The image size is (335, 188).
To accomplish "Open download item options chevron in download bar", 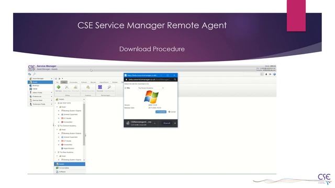I will click(155, 123).
